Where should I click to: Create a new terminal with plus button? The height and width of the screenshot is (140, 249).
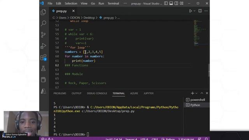pos(193,93)
